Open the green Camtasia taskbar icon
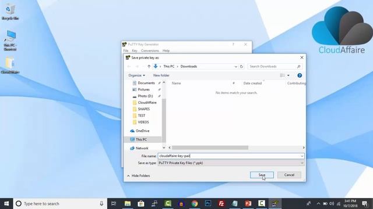 168,204
